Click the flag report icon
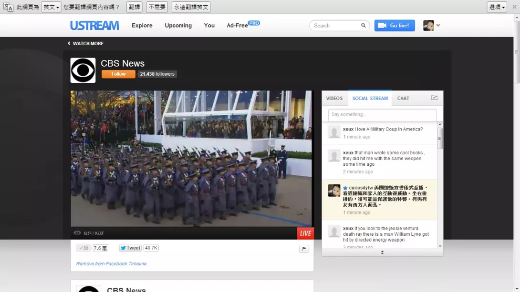520x292 pixels. (304, 249)
